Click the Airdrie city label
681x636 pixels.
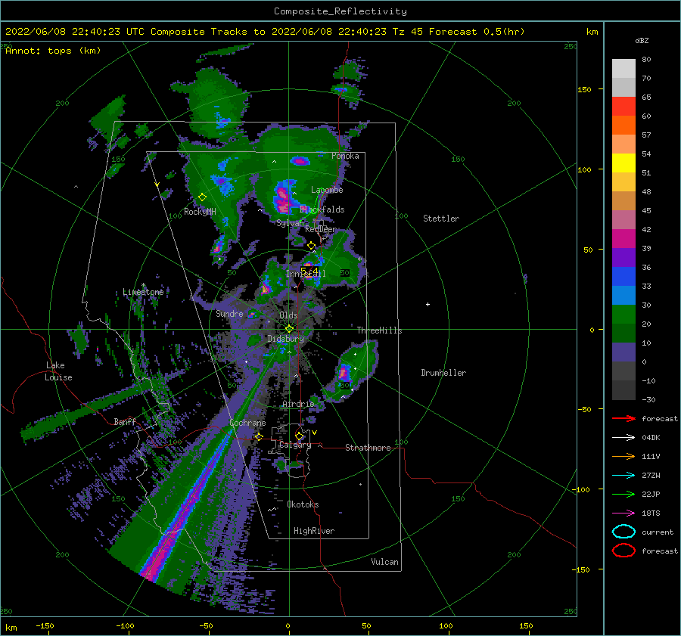pyautogui.click(x=298, y=404)
